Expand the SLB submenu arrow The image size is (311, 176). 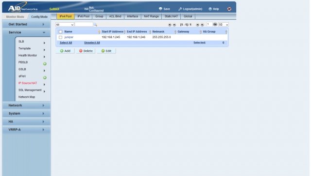(x=44, y=43)
